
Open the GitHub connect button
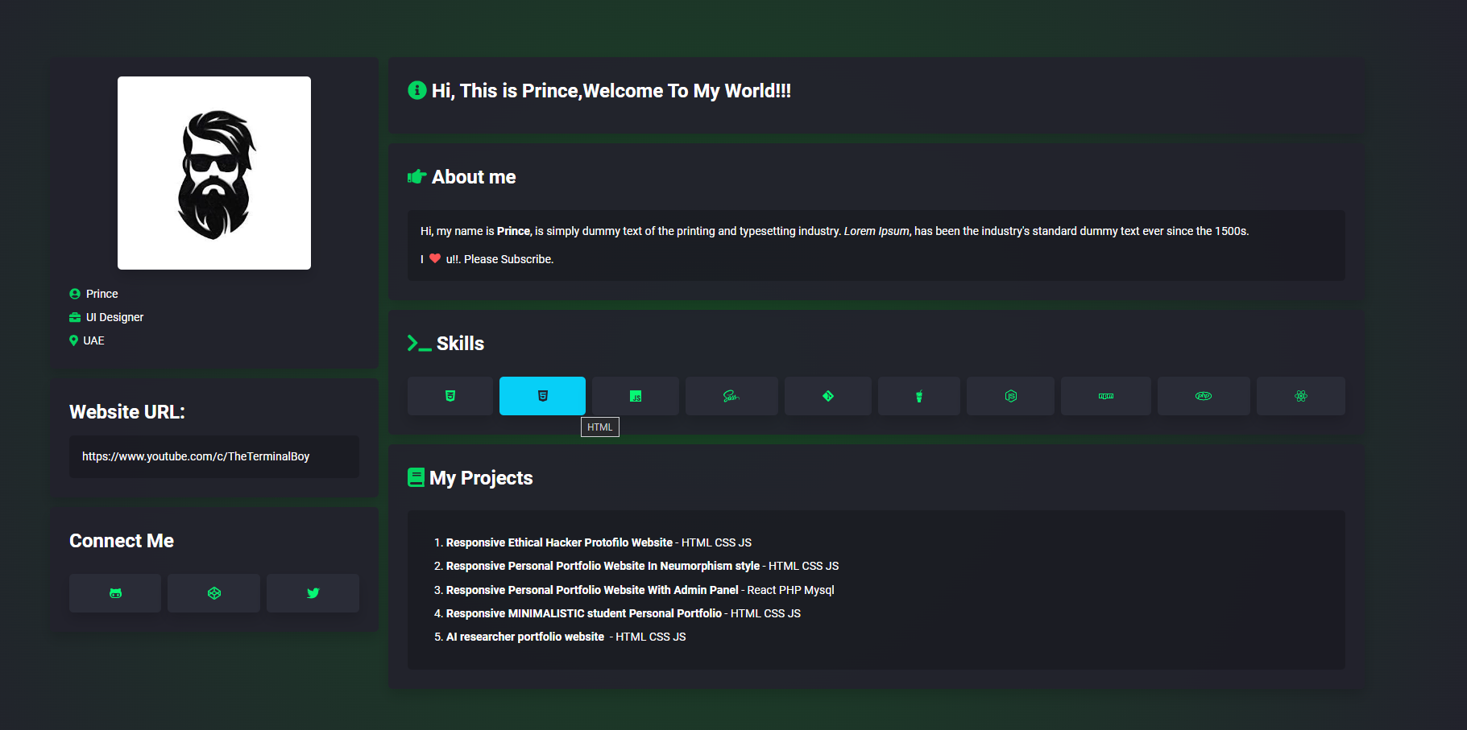click(115, 593)
